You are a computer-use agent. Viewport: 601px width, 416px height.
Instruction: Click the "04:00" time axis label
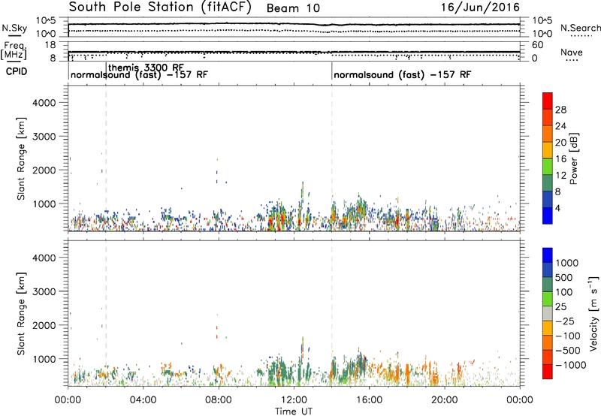pos(143,400)
